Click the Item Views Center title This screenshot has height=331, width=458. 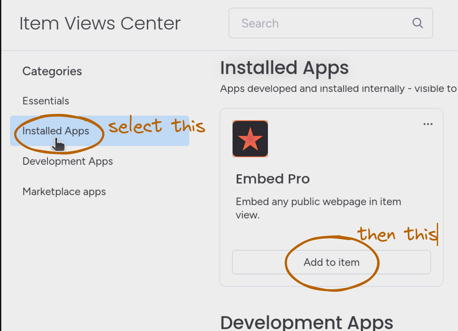pyautogui.click(x=100, y=23)
